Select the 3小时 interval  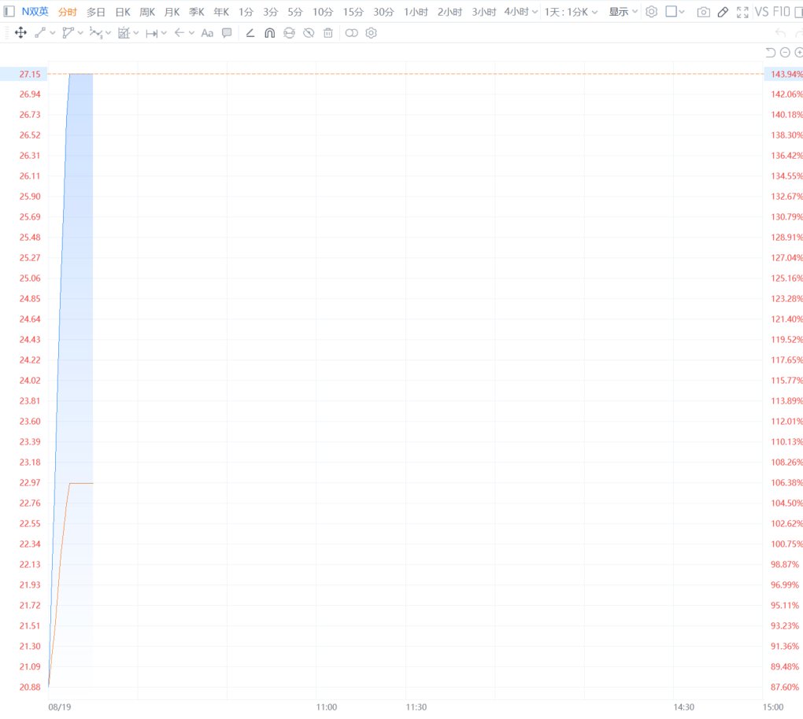[484, 12]
